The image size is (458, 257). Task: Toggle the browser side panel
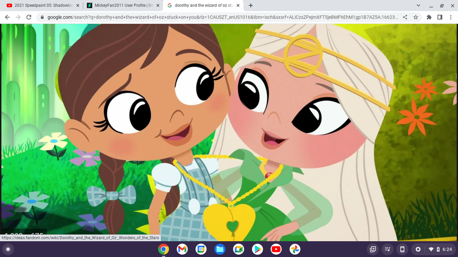[x=440, y=17]
